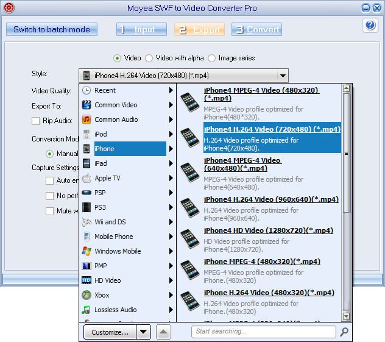The height and width of the screenshot is (342, 385).
Task: Click the Windows Mobile flag icon
Action: (87, 251)
